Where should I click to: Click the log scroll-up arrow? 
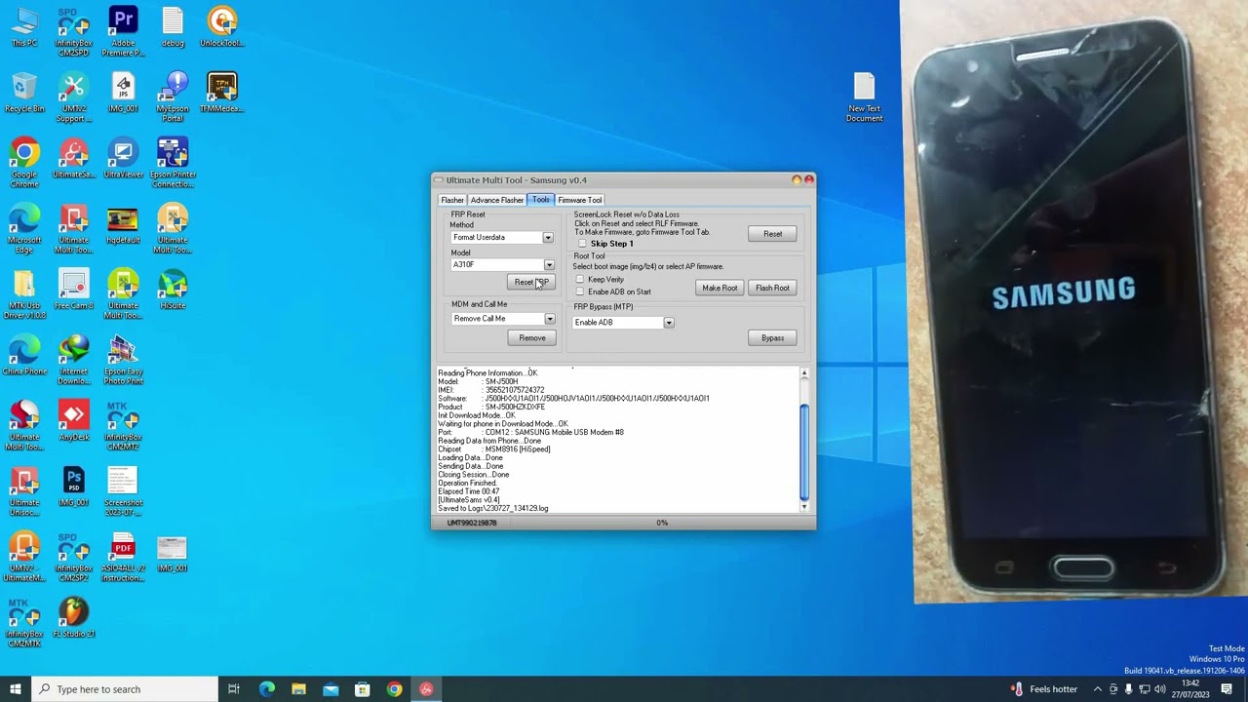pos(804,373)
